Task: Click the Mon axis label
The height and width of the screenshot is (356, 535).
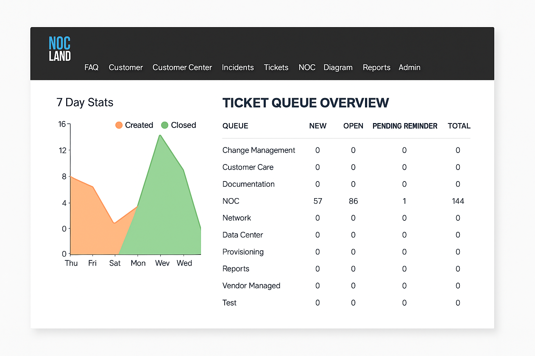Action: (x=138, y=263)
